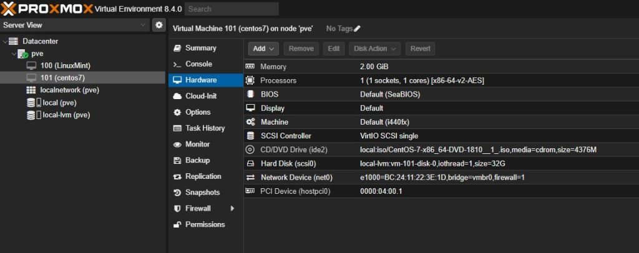Open the Disk Action dropdown
639x253 pixels.
[x=374, y=49]
